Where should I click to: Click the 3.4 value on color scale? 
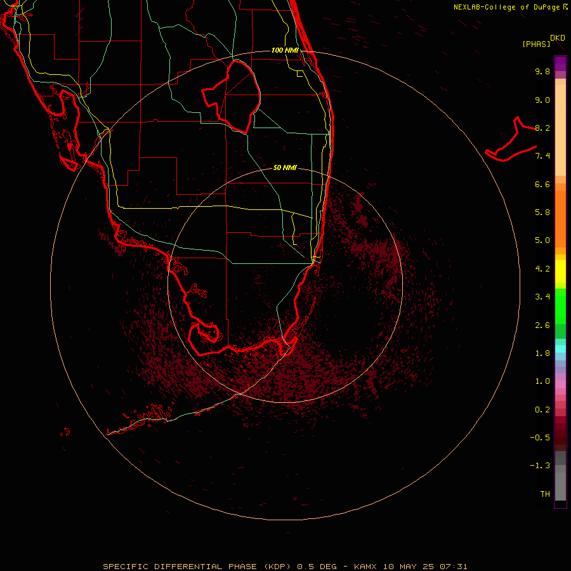542,297
